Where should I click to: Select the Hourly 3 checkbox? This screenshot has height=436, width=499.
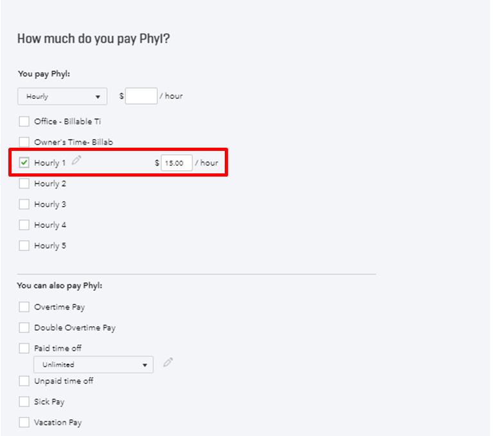(24, 204)
